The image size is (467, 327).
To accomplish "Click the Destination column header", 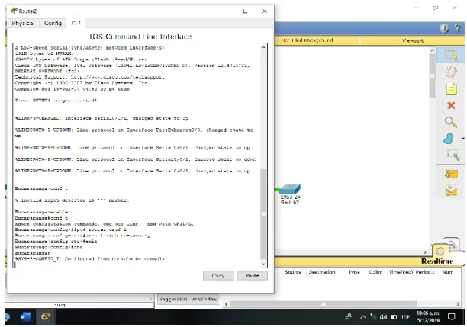I will click(322, 272).
